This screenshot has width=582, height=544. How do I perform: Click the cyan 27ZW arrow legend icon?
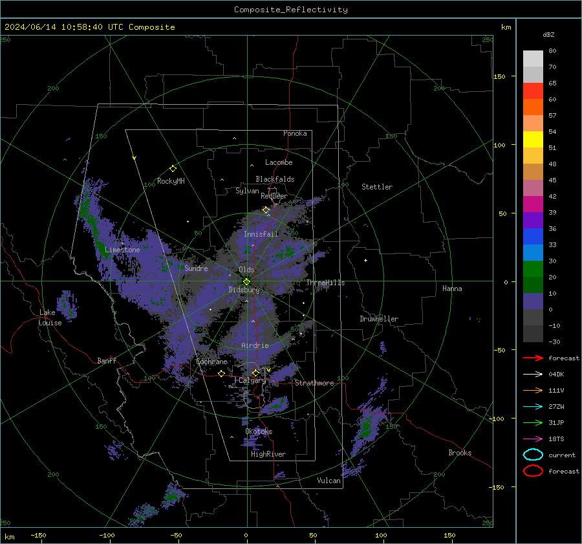[533, 407]
